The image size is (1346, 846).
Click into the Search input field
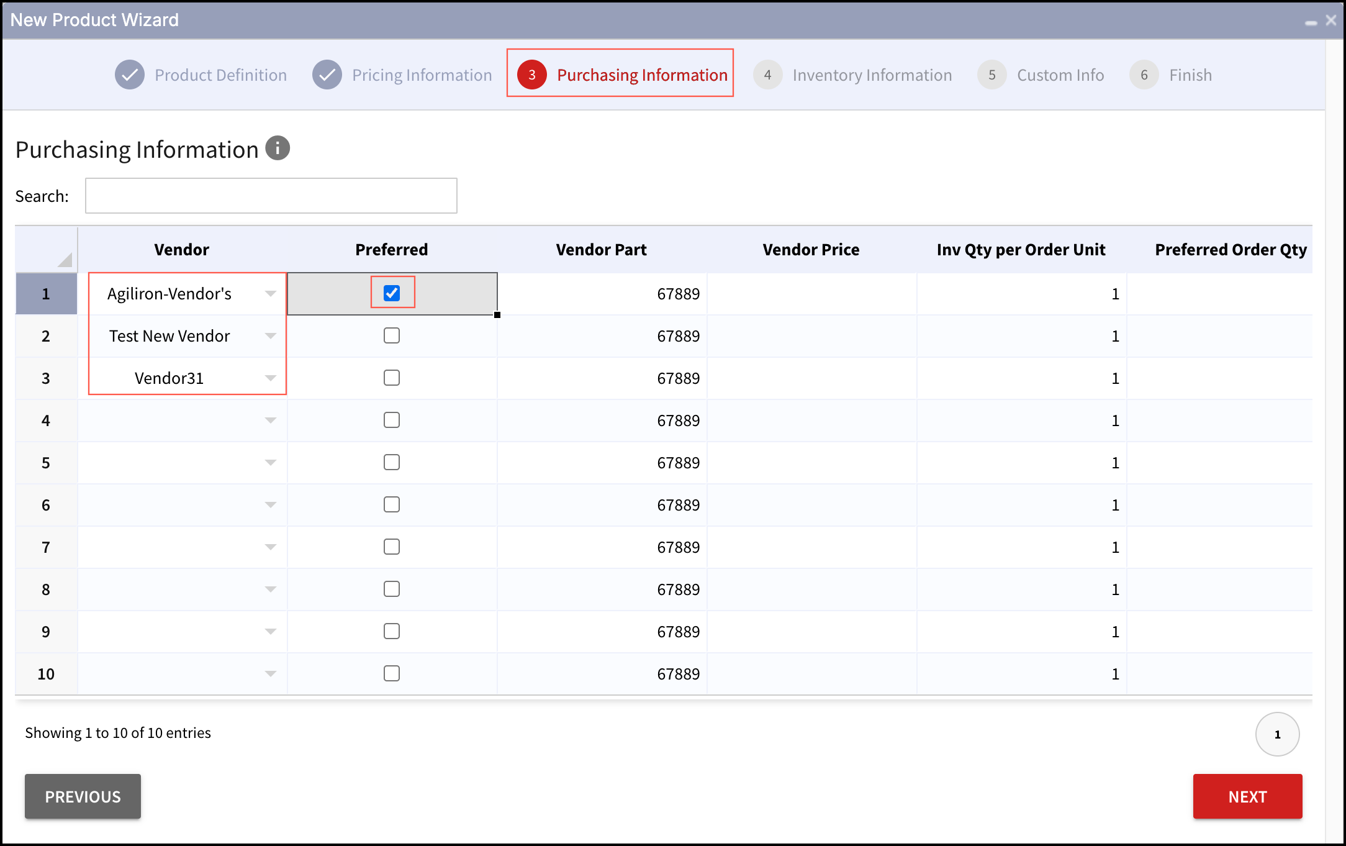coord(271,196)
